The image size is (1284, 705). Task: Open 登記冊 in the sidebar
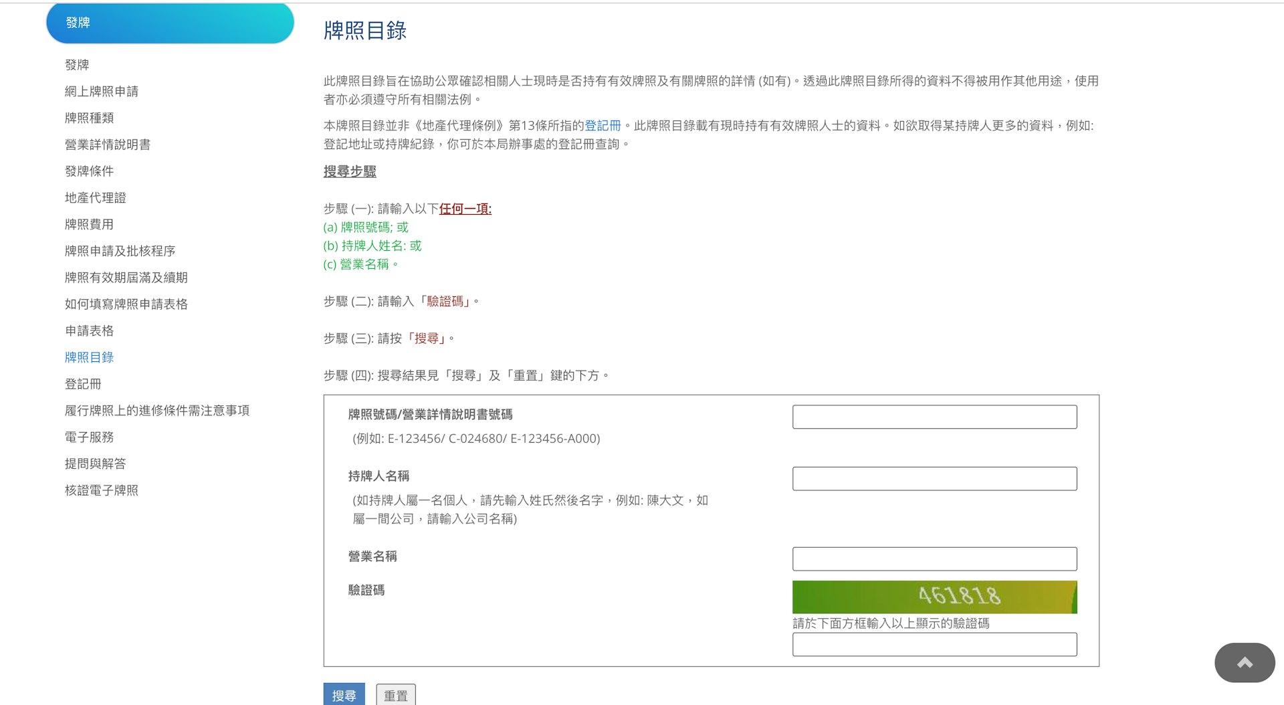point(83,384)
